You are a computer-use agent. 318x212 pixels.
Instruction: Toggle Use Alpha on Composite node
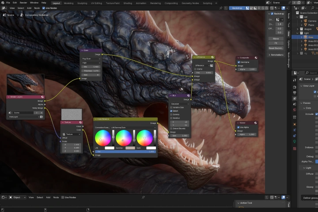(x=238, y=62)
